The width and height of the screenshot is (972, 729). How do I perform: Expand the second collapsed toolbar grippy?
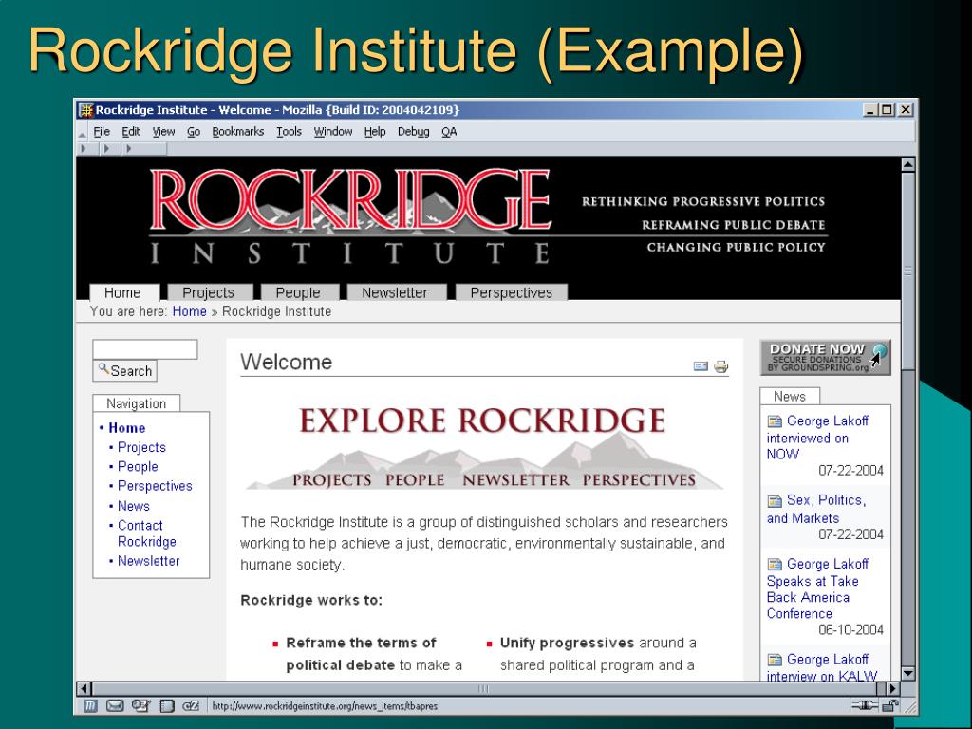[106, 149]
